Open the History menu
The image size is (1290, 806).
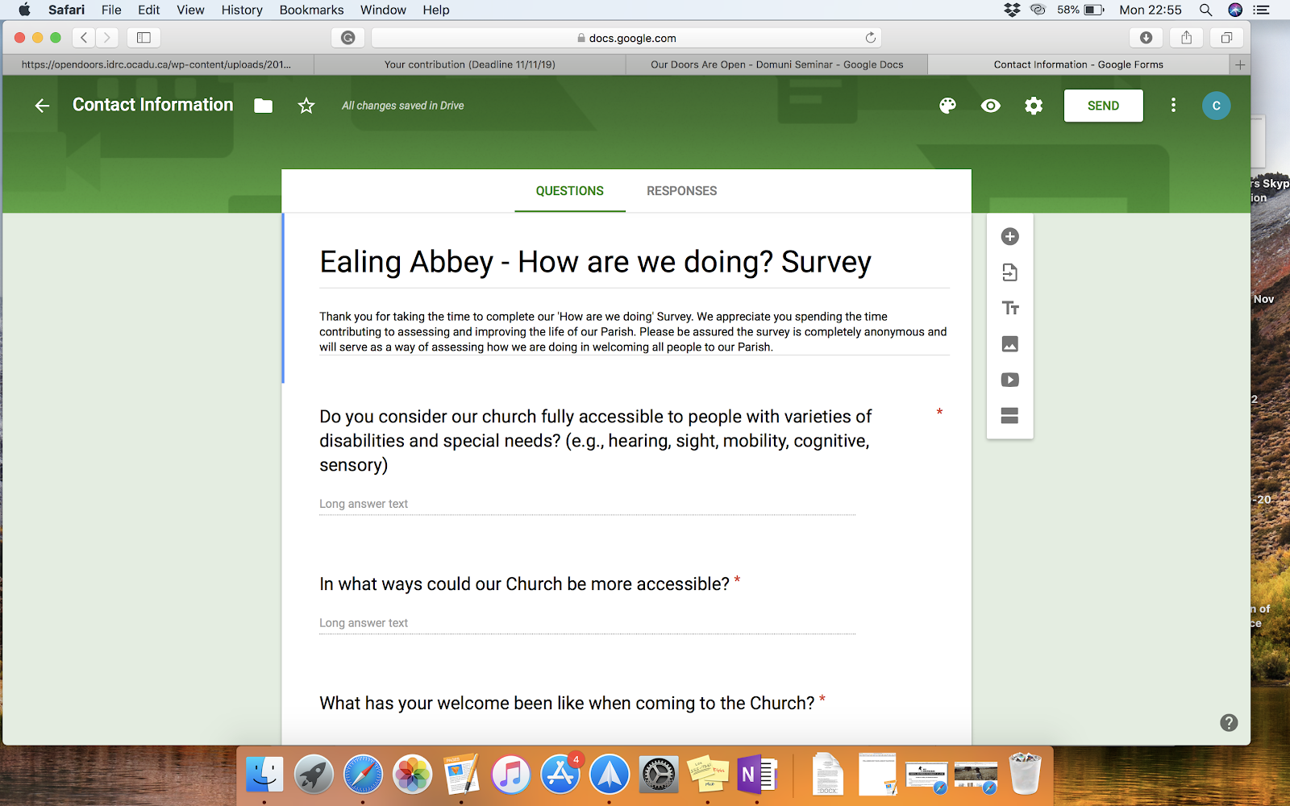[242, 10]
